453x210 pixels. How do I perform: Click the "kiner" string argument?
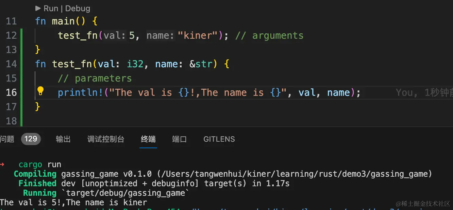[x=198, y=36]
